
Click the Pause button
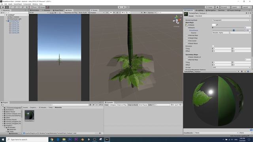pos(124,7)
